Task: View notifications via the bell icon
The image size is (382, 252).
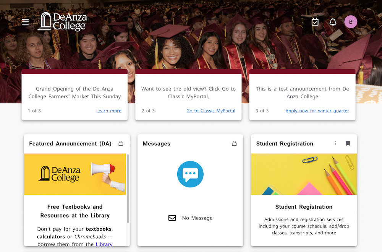Action: (333, 22)
